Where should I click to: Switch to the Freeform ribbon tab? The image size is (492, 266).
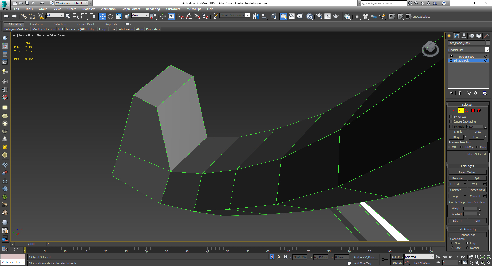tap(36, 24)
